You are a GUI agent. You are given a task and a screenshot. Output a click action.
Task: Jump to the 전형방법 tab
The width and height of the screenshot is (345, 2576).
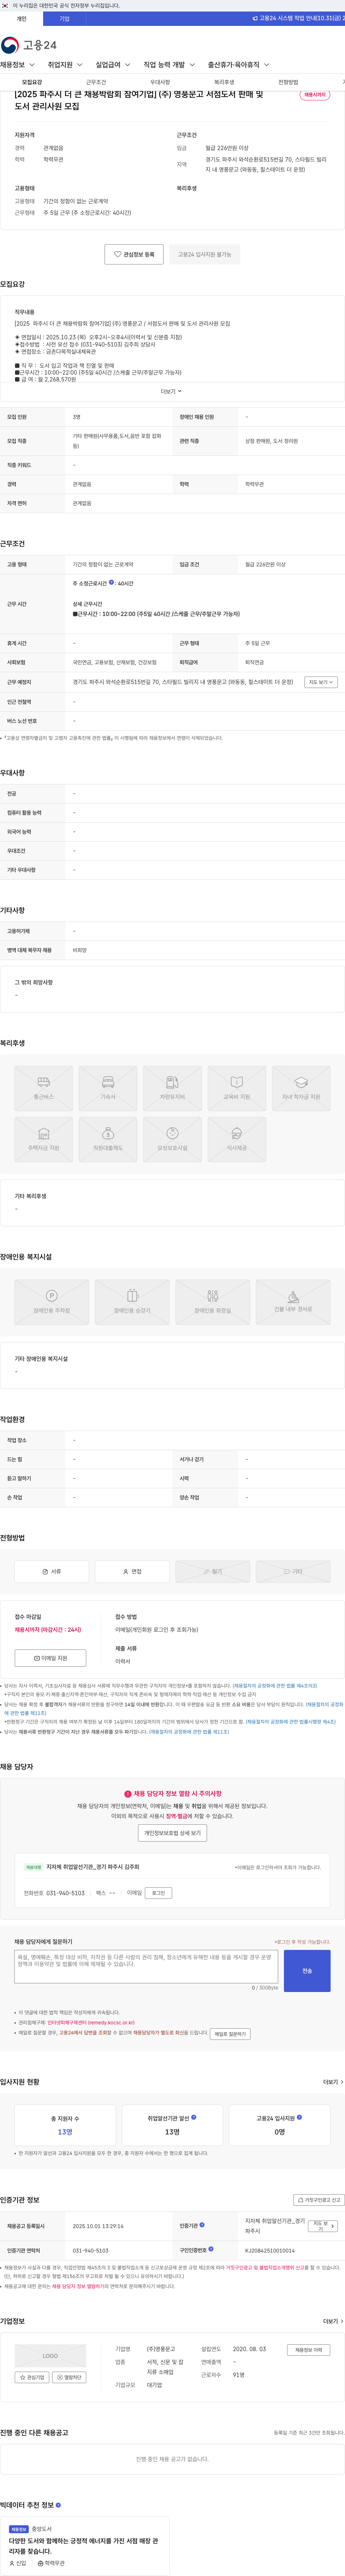click(x=288, y=82)
